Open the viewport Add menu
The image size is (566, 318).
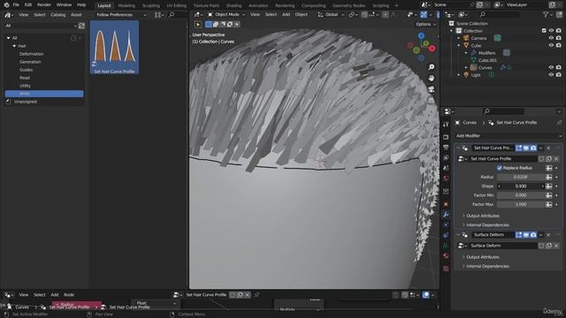286,15
